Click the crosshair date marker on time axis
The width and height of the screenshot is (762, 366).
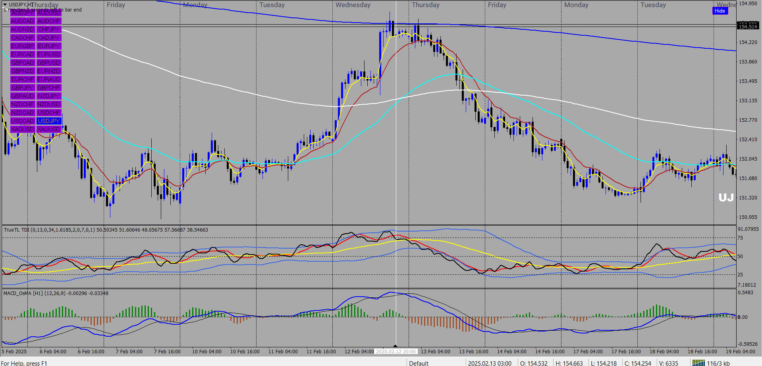tap(395, 351)
